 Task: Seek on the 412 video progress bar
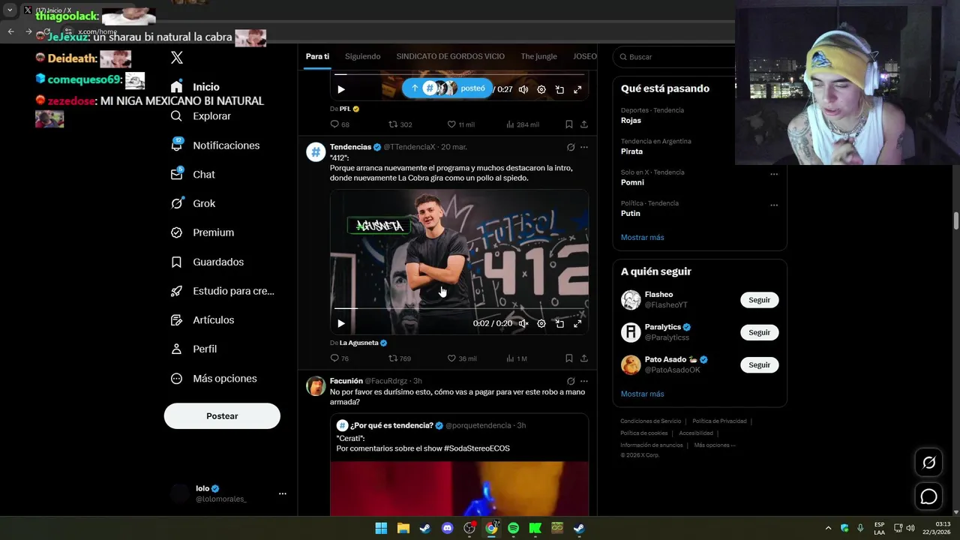(x=459, y=308)
